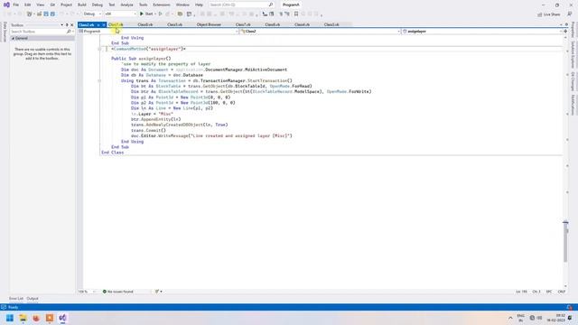
Task: Switch to the Object Browser tab
Action: pyautogui.click(x=209, y=24)
